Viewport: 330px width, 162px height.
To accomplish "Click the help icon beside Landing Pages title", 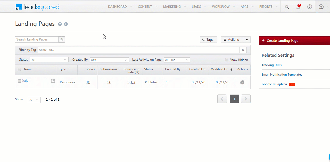I will coord(60,24).
